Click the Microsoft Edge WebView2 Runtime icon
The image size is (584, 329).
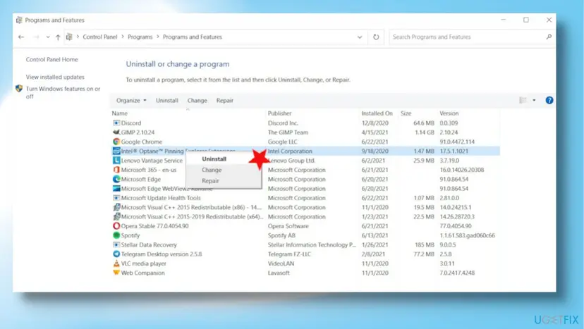tap(116, 188)
